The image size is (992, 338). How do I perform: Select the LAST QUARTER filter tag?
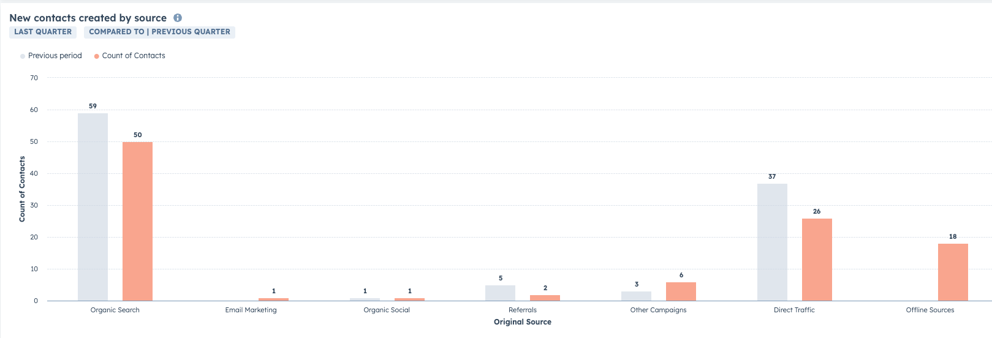43,32
